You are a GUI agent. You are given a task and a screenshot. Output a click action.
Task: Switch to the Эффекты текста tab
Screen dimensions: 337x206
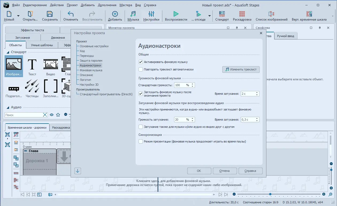(x=32, y=30)
